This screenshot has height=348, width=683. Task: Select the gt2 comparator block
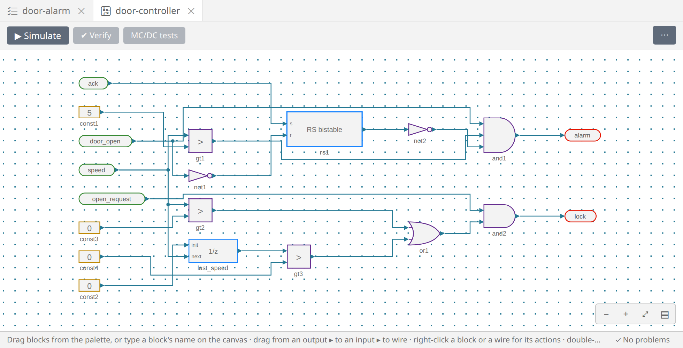click(x=200, y=211)
